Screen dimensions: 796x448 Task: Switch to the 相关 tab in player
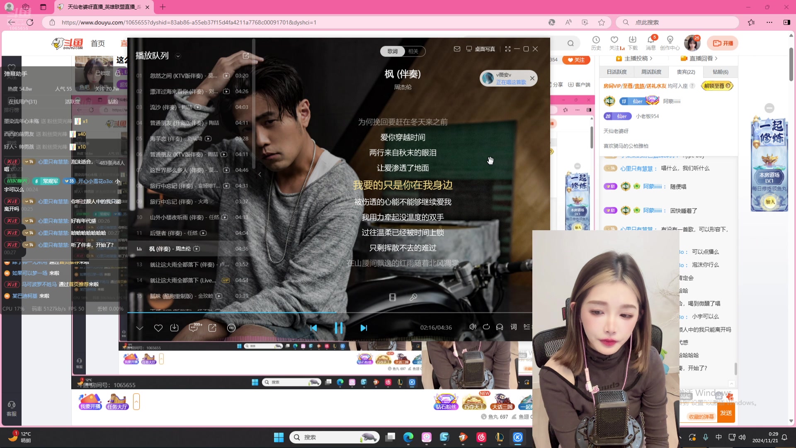coord(413,51)
